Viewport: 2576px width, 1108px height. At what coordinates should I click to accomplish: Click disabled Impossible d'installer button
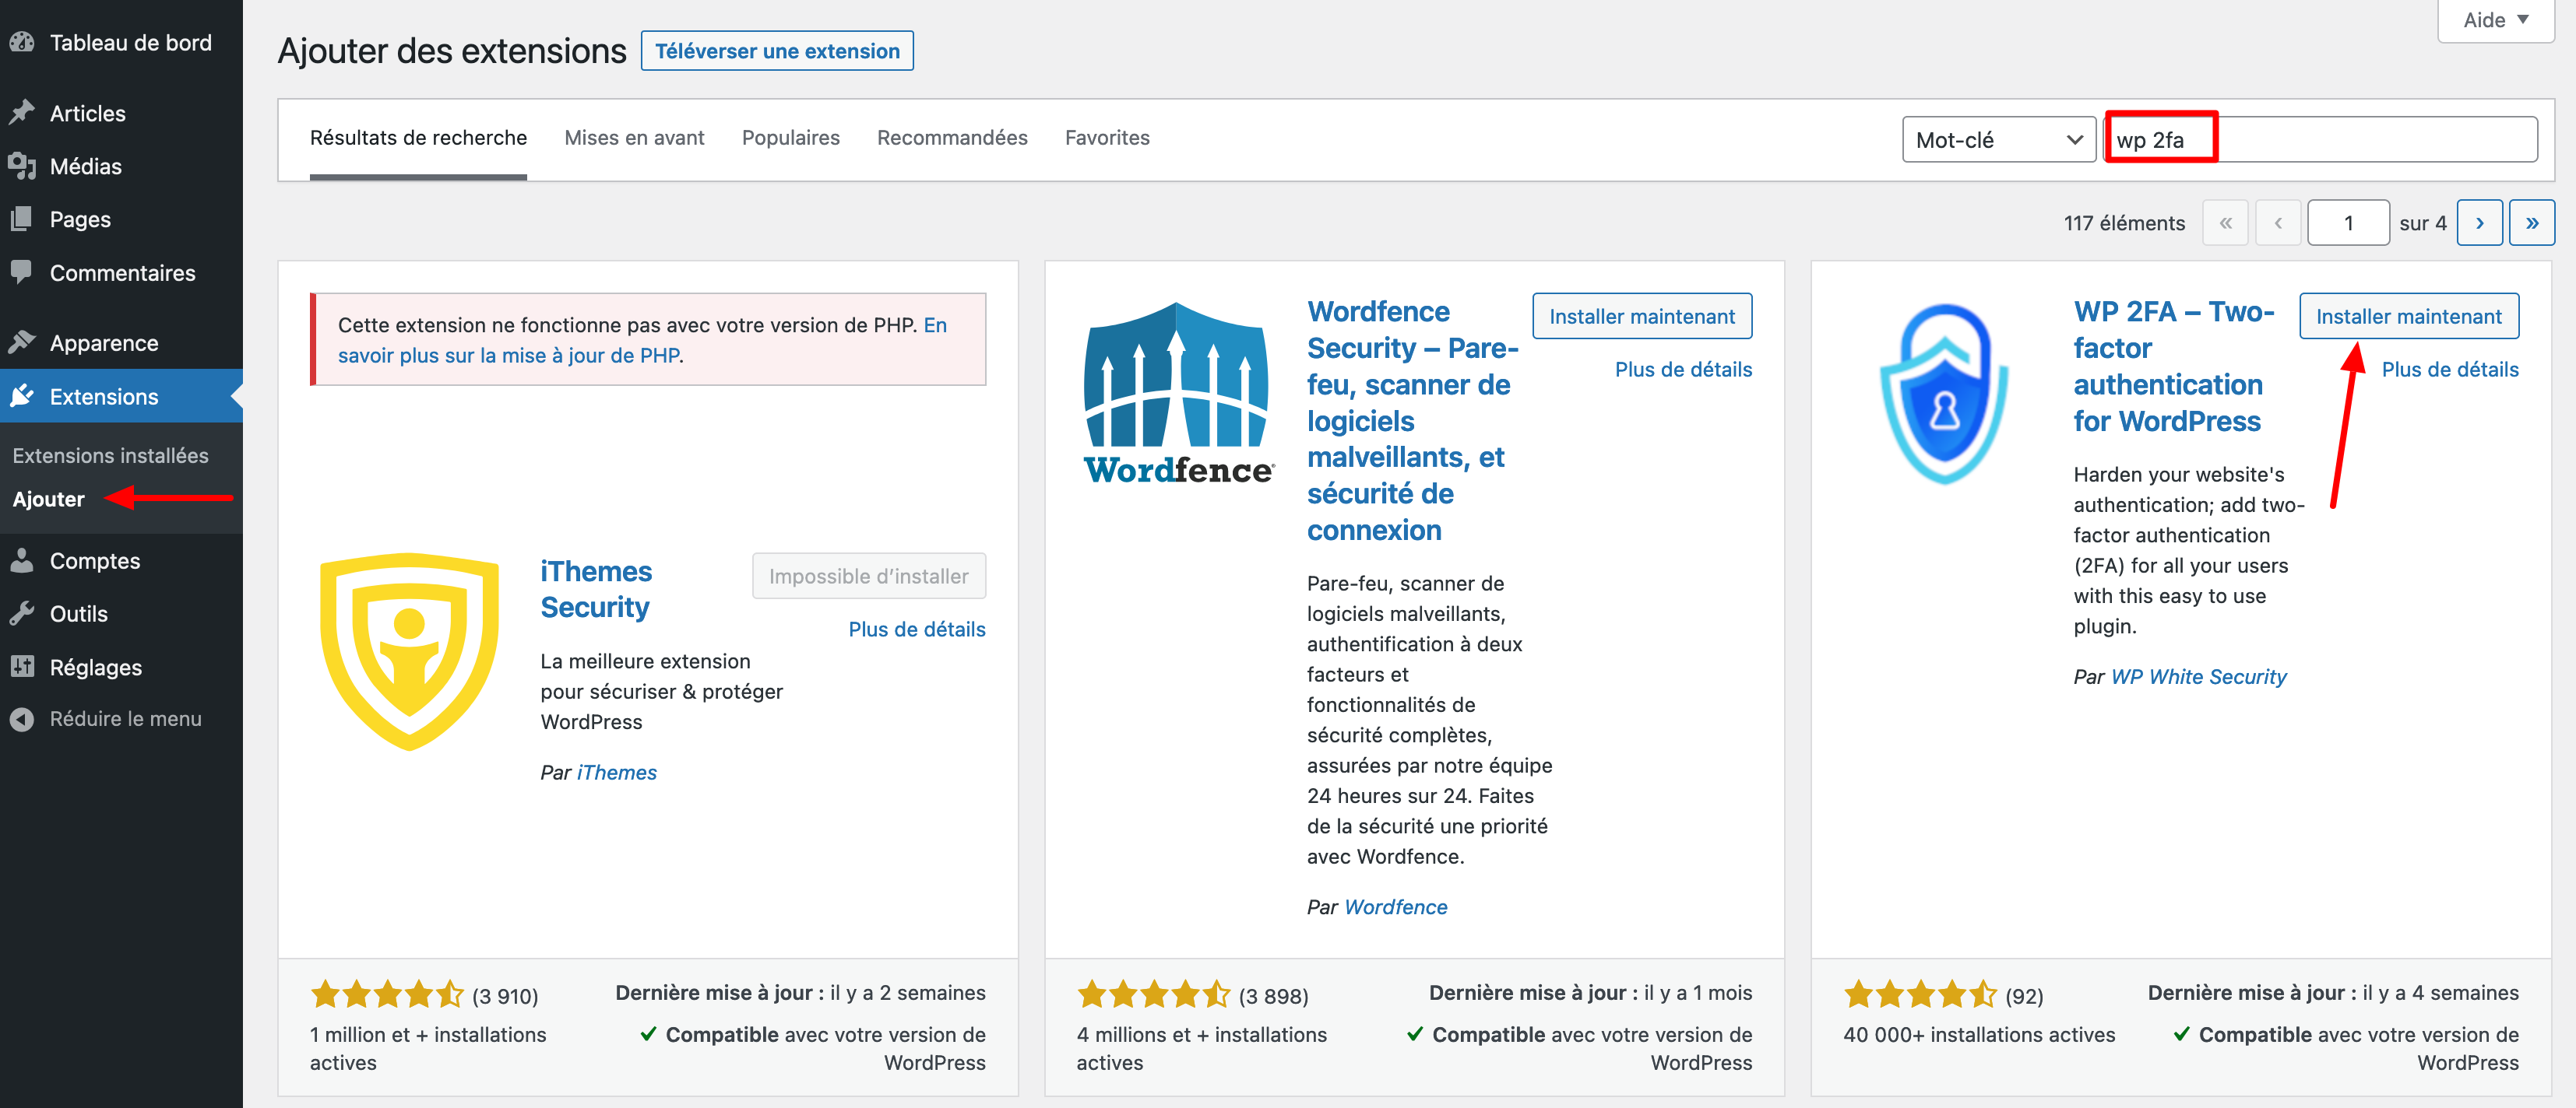click(868, 576)
